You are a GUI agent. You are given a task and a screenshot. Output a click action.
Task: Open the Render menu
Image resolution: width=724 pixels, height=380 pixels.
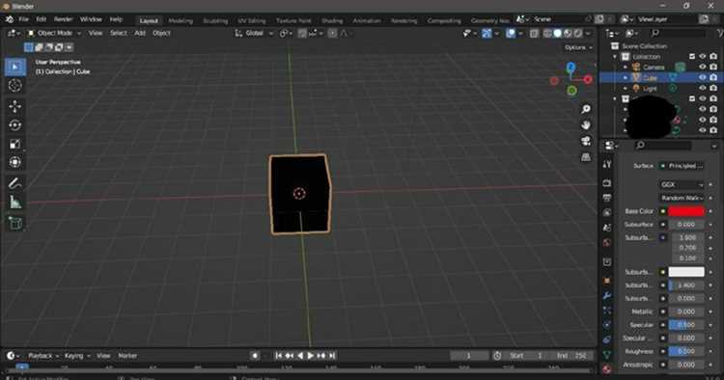(x=64, y=19)
